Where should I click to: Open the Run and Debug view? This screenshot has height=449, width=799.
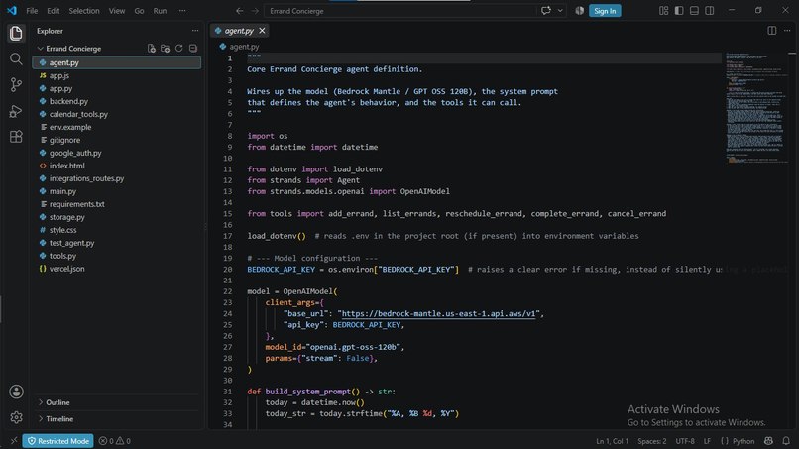pos(16,111)
